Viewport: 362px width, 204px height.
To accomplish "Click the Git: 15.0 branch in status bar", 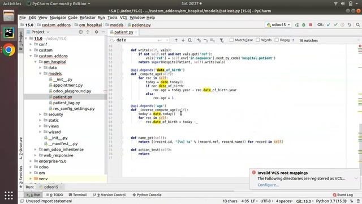I will 304,201.
